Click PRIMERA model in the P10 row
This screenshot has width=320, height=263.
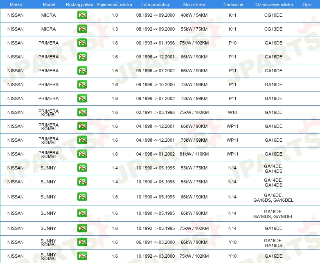tap(49, 43)
